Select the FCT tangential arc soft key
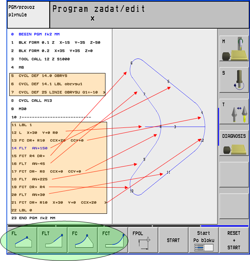This screenshot has width=250, height=261. click(x=113, y=240)
